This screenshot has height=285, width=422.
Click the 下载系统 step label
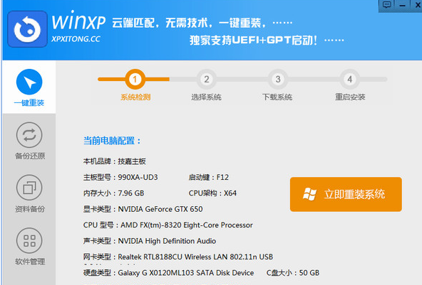[277, 97]
